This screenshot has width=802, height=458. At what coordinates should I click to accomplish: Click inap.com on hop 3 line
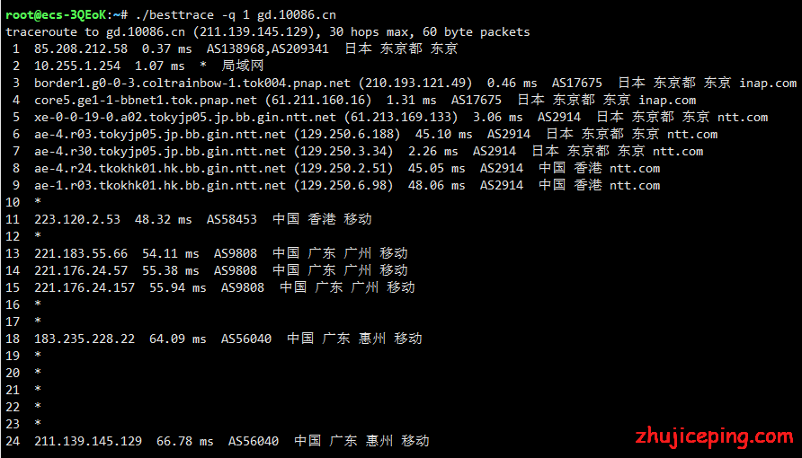click(x=768, y=84)
